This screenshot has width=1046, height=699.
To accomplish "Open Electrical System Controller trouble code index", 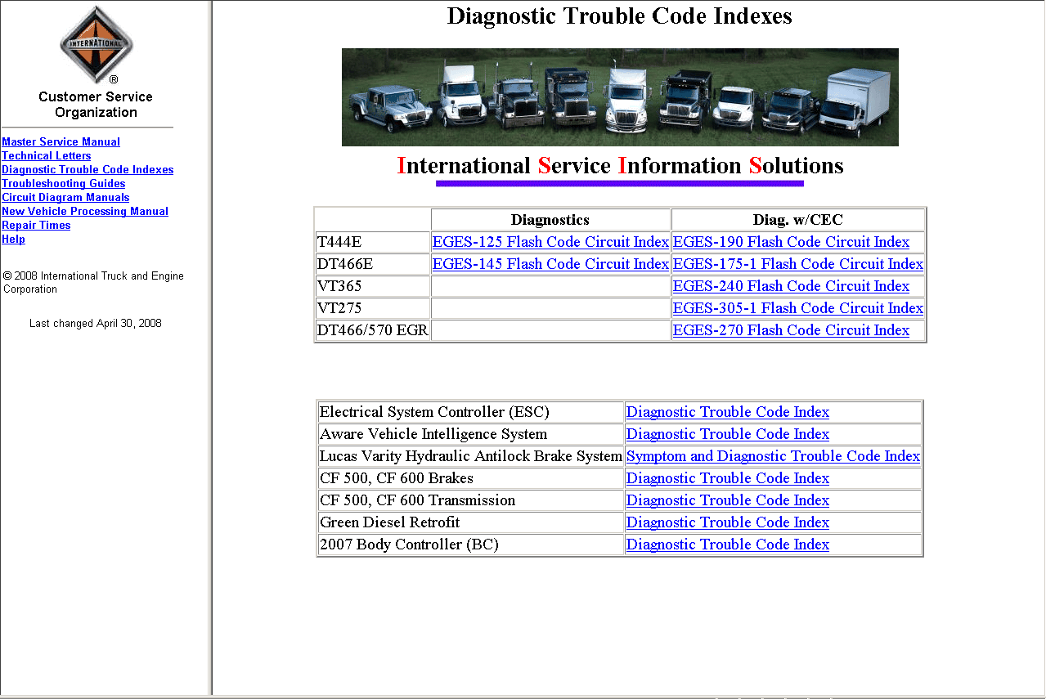I will [727, 412].
